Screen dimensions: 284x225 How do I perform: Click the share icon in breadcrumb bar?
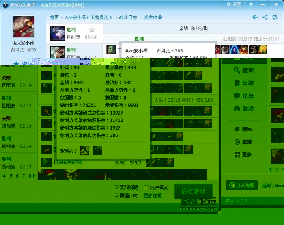point(265,17)
